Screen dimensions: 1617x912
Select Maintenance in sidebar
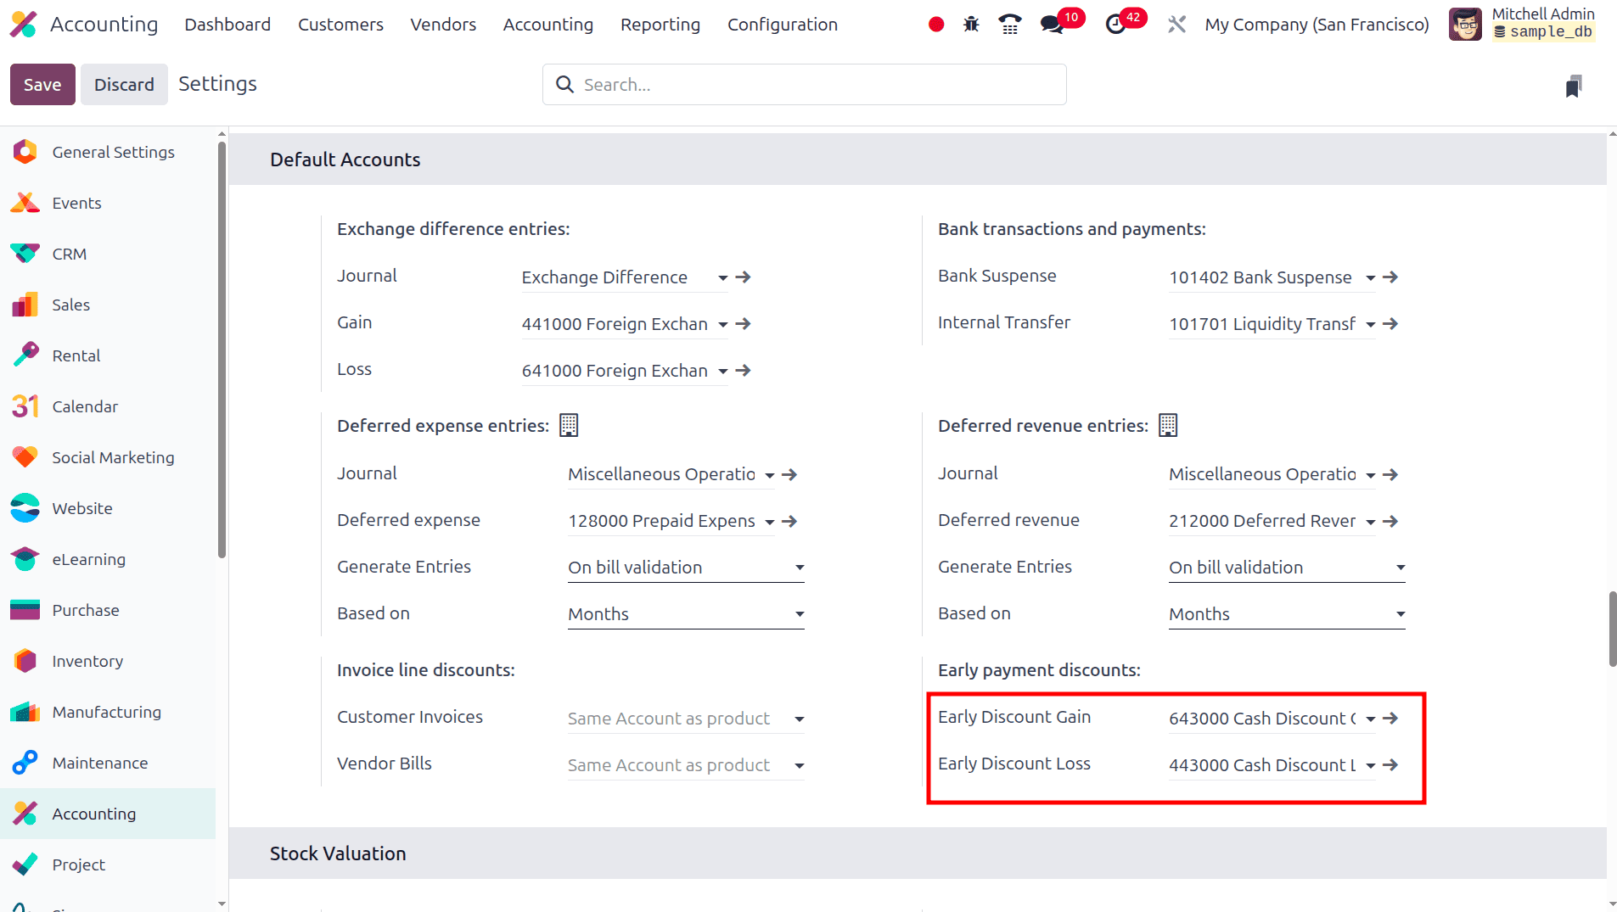[x=108, y=763]
